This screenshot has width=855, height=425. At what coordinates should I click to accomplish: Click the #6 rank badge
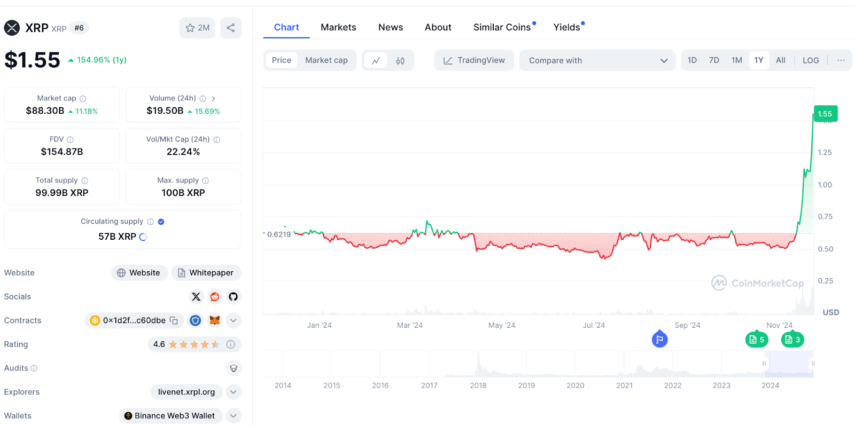click(79, 28)
